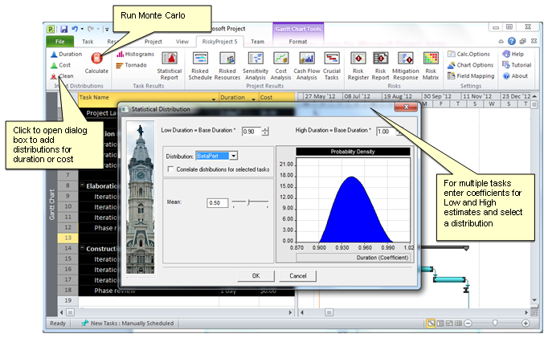Open the Tutorial
The width and height of the screenshot is (548, 338).
(517, 65)
